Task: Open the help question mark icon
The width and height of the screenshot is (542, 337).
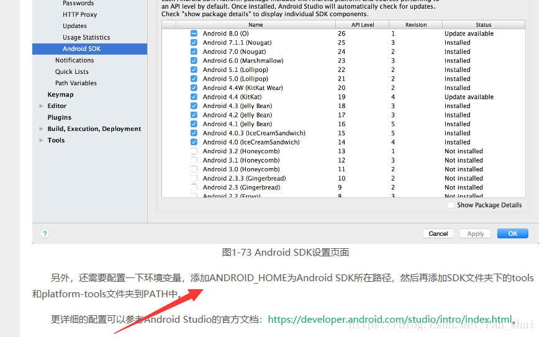Action: tap(45, 233)
